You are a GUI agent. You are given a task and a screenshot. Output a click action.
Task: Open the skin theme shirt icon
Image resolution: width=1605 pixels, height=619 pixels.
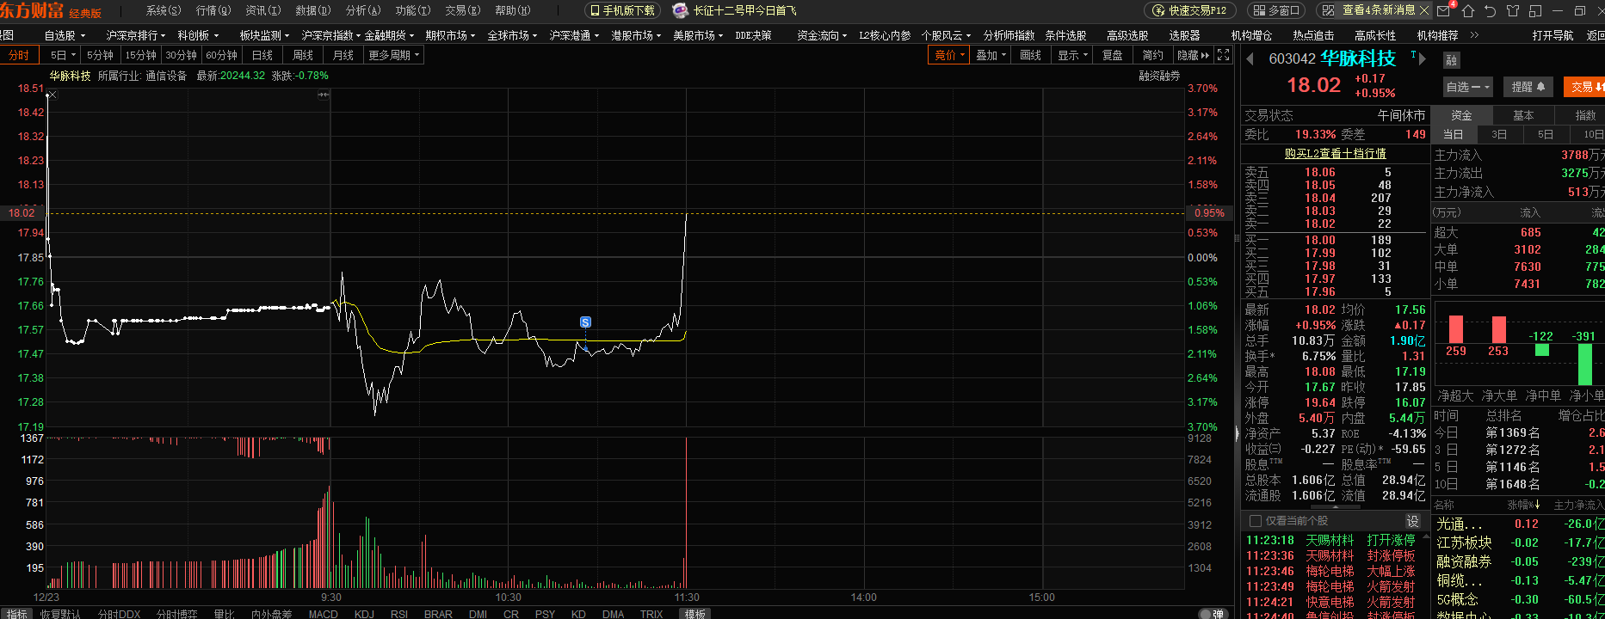(1512, 10)
